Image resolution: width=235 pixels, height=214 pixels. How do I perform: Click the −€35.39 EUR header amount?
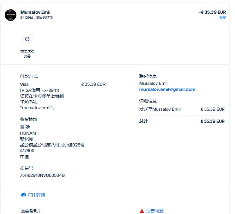(212, 12)
